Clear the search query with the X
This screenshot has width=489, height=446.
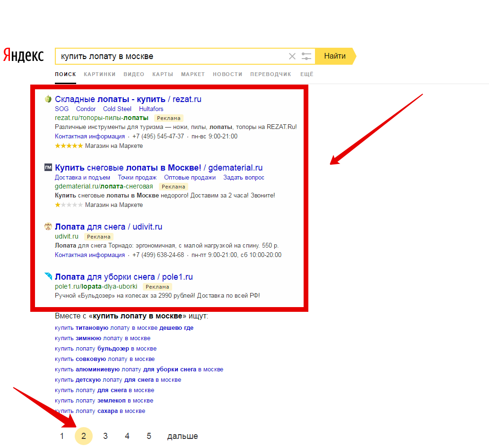tap(292, 56)
